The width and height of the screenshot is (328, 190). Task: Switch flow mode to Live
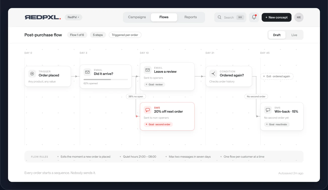(x=294, y=35)
